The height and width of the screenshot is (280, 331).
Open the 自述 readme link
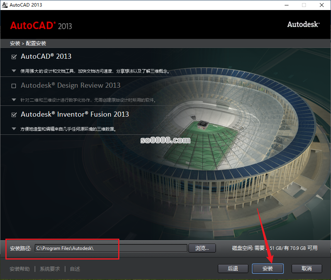pyautogui.click(x=75, y=269)
